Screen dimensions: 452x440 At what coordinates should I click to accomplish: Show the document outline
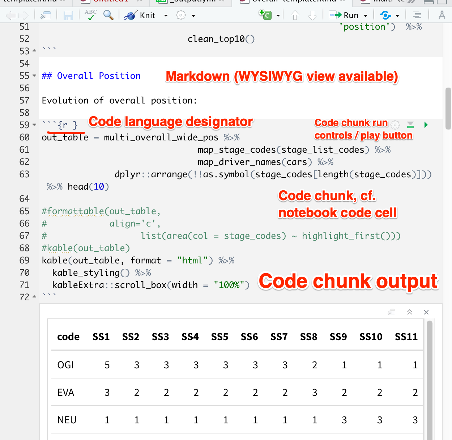pyautogui.click(x=417, y=15)
